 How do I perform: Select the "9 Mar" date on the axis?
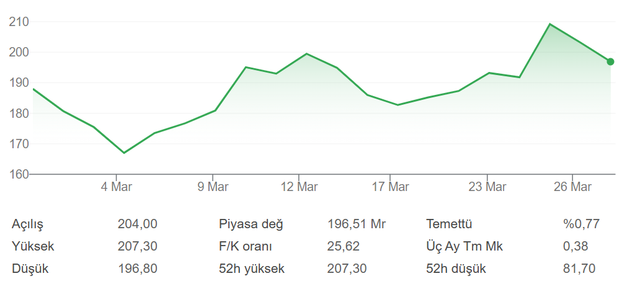point(212,186)
